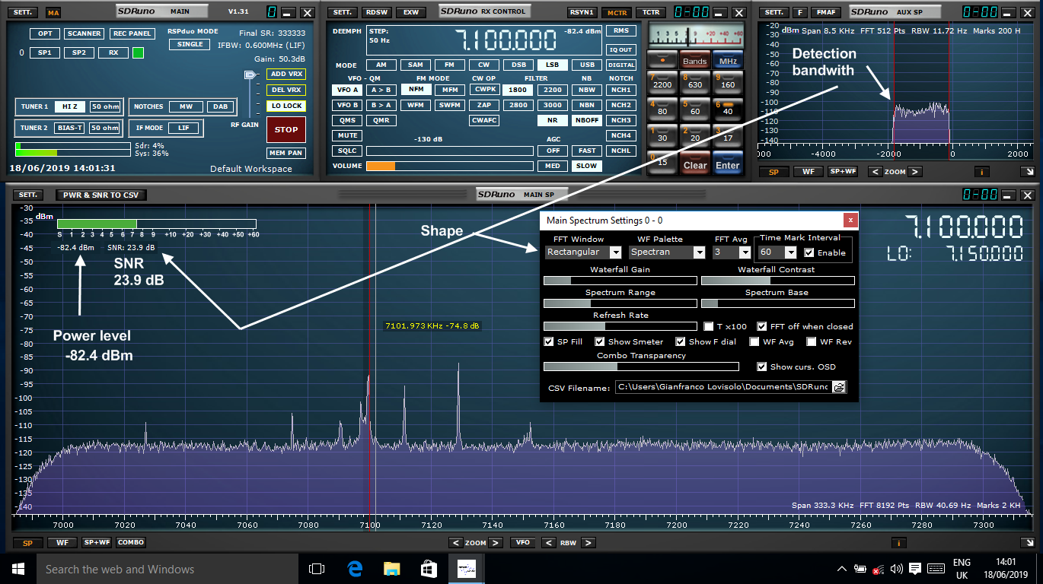Decrease RBW with left arrow button
1043x584 pixels.
click(547, 543)
